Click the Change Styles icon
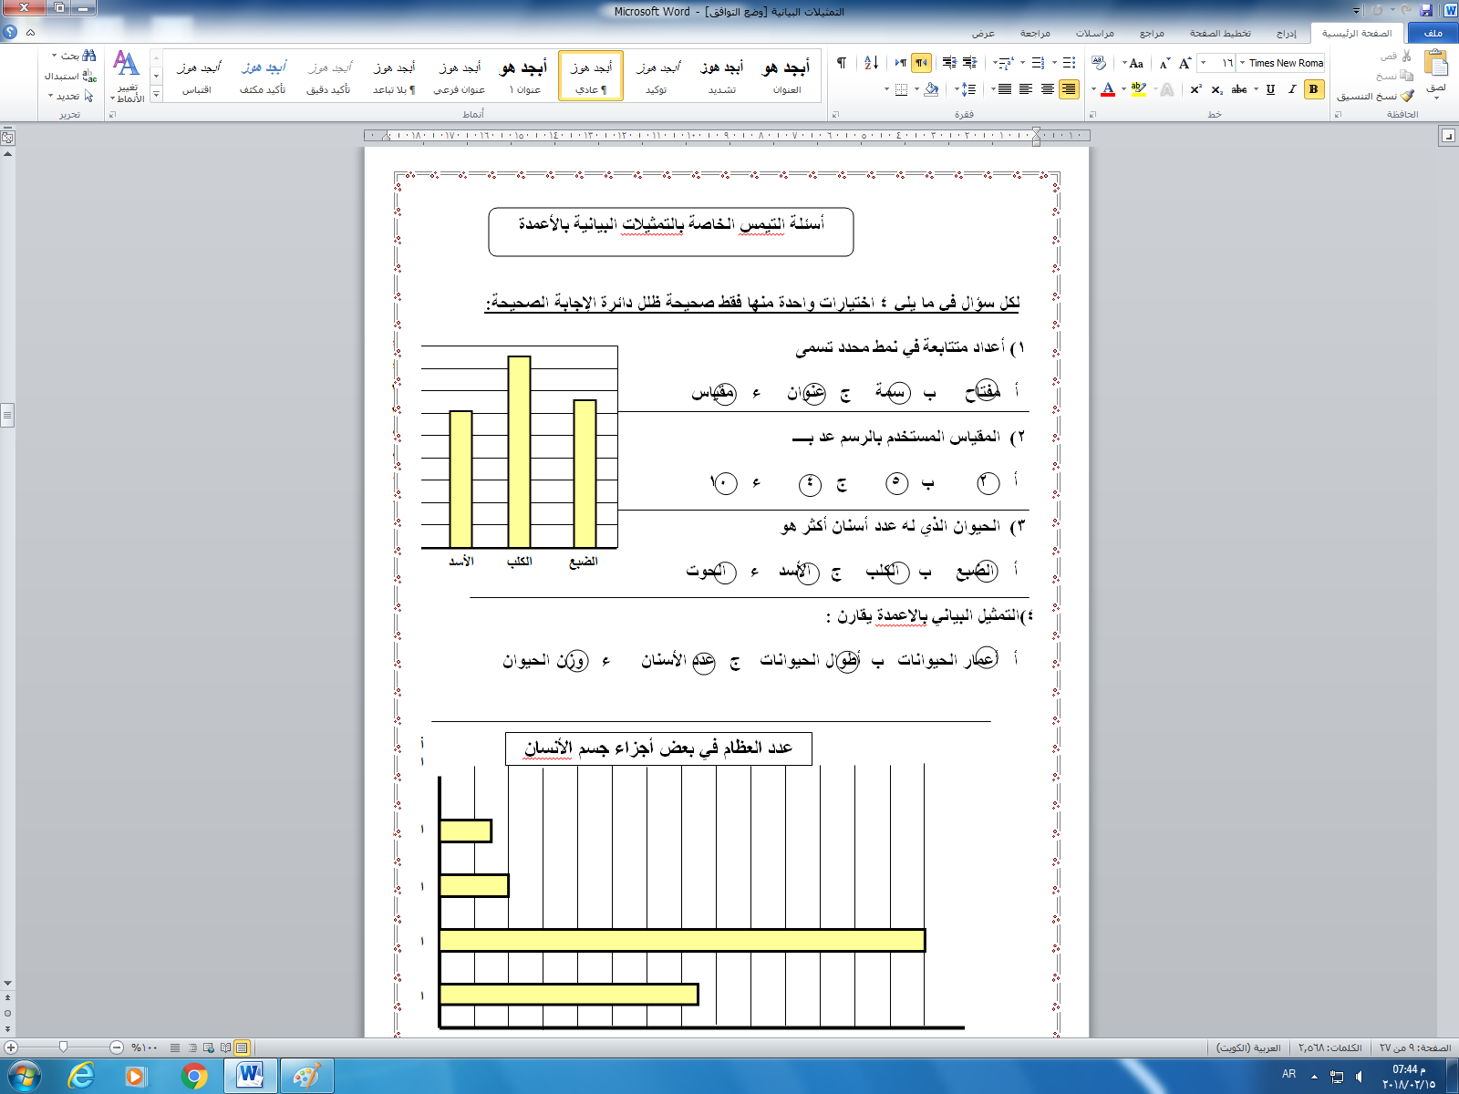The width and height of the screenshot is (1459, 1094). click(x=127, y=76)
